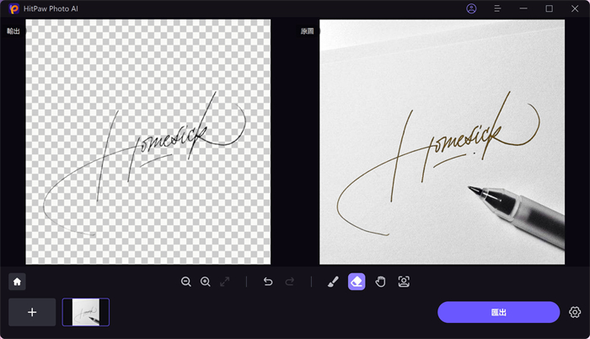The image size is (590, 339).
Task: Redo the last edit
Action: tap(289, 282)
